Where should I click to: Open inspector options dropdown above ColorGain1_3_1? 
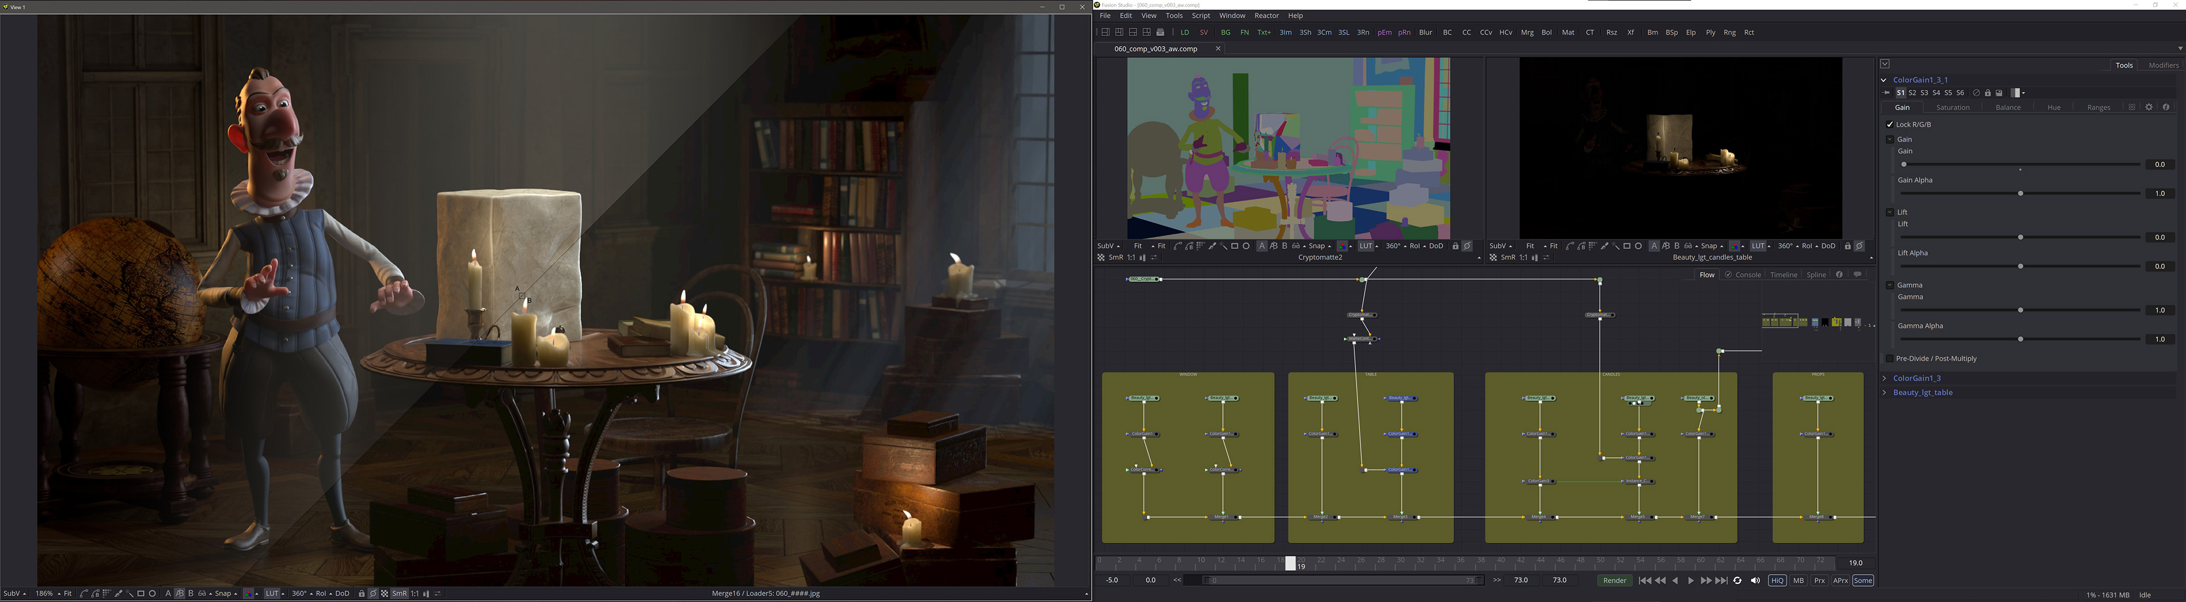[1885, 64]
